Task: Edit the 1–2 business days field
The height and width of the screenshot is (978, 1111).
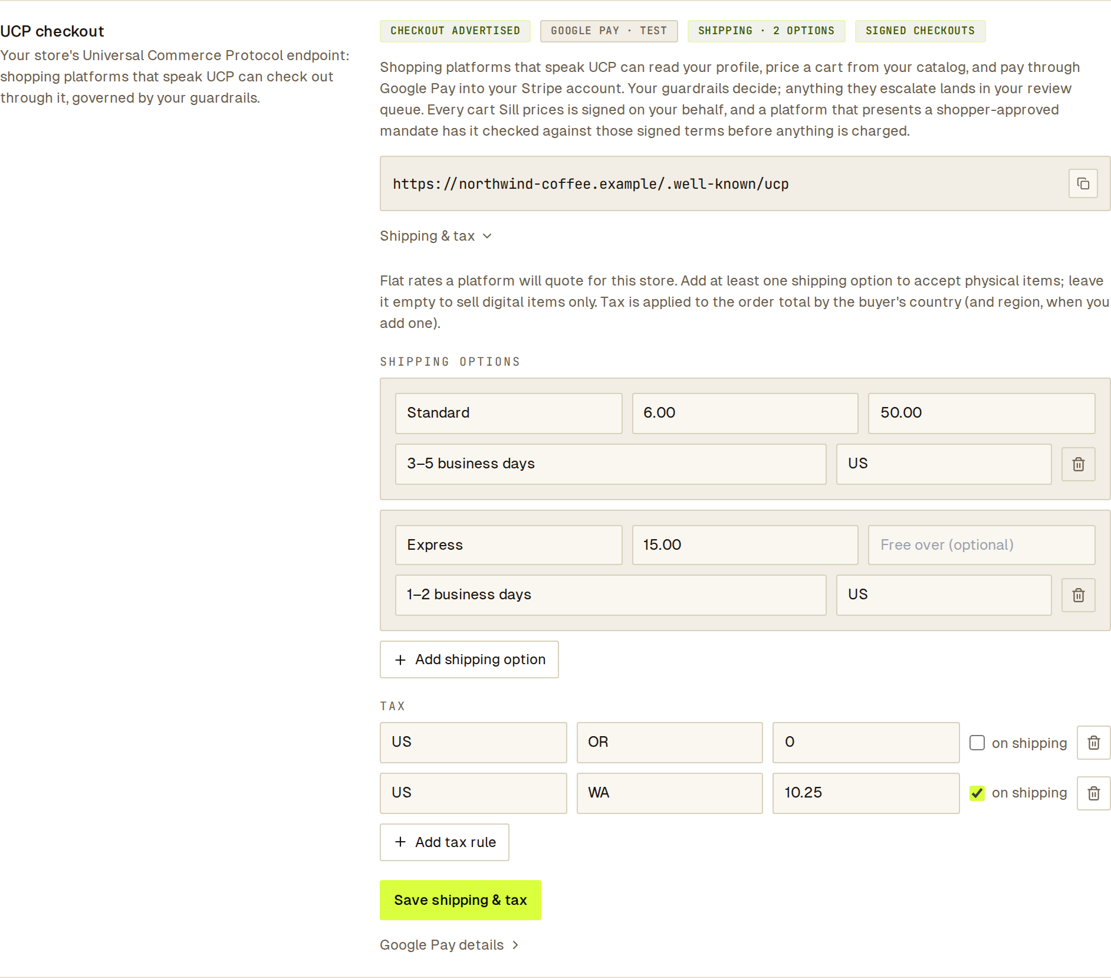Action: pos(611,595)
